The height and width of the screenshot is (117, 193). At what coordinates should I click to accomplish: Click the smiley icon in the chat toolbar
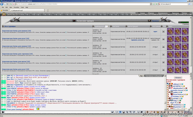coord(138,112)
